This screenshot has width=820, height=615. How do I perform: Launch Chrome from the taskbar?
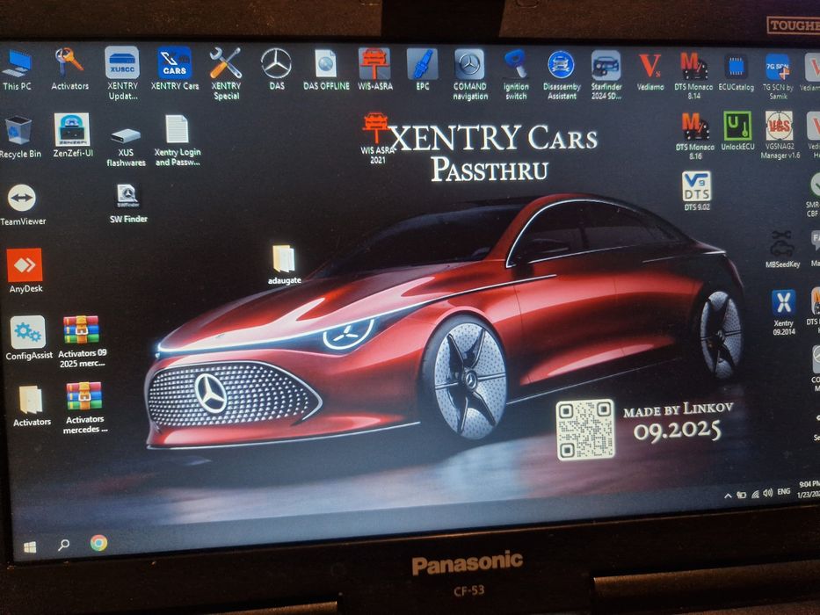click(x=98, y=543)
